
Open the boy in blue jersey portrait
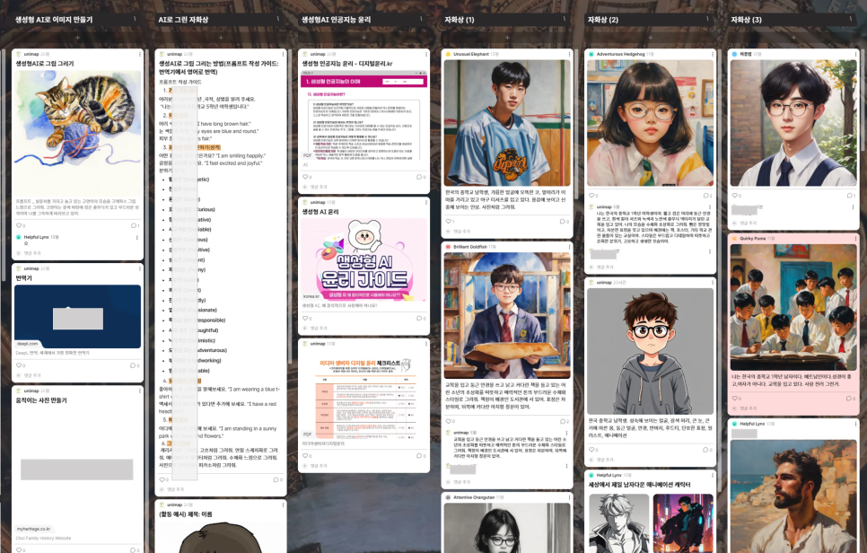point(507,123)
